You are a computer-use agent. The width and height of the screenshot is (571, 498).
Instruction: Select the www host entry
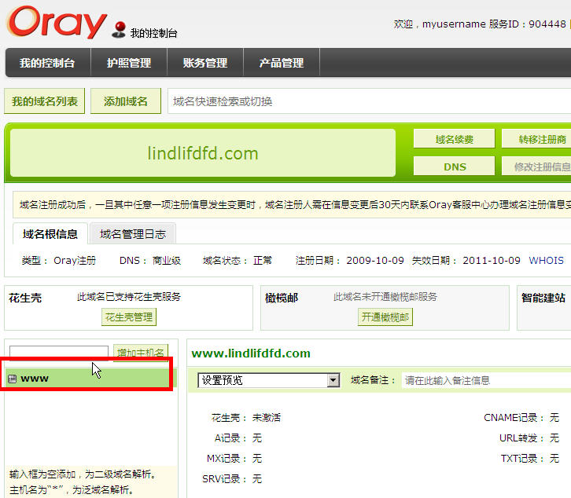90,379
